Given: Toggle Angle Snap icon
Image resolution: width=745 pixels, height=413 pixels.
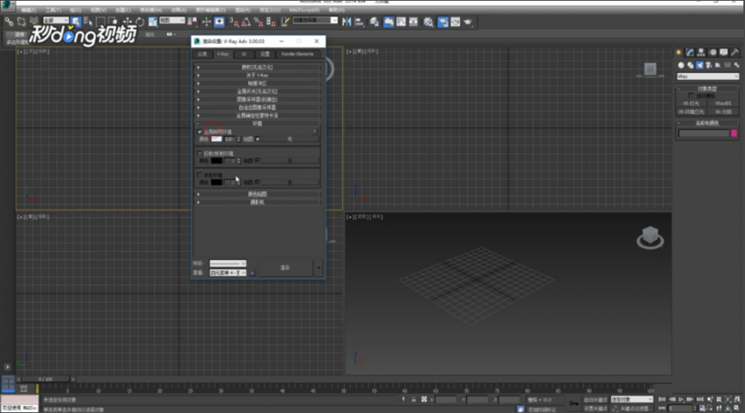Looking at the screenshot, I should pos(246,22).
